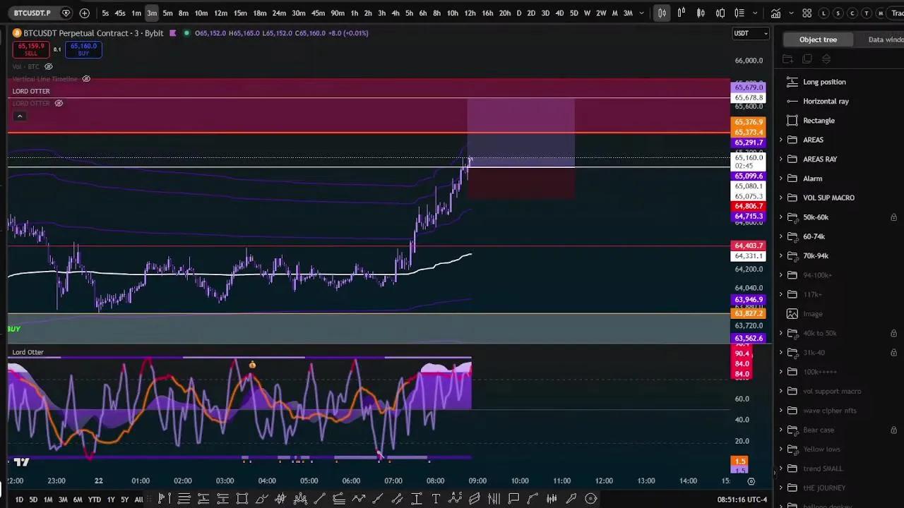Toggle visibility of Vol BTC indicator
Image resolution: width=904 pixels, height=508 pixels.
tap(49, 67)
